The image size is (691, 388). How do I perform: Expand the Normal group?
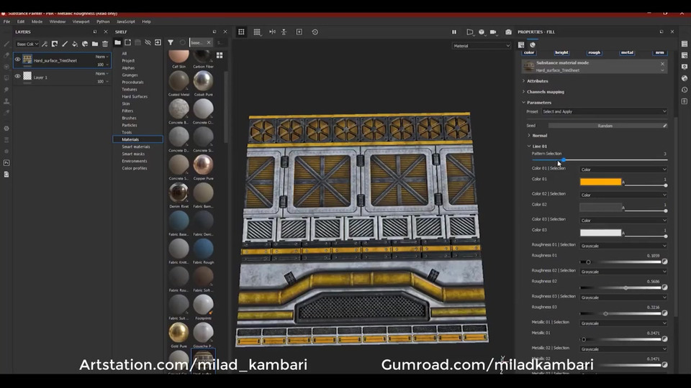click(539, 136)
